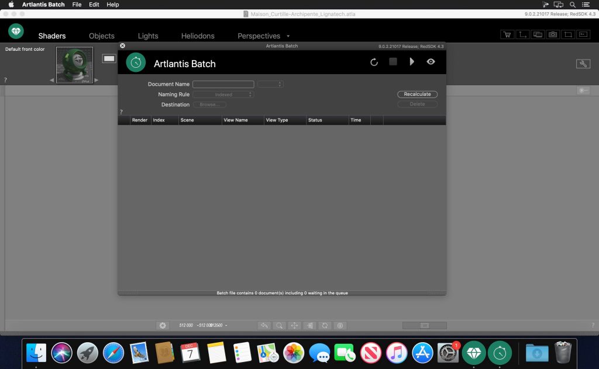Click the pan arrows icon in bottom toolbar
Viewport: 599px width, 369px height.
pos(295,325)
